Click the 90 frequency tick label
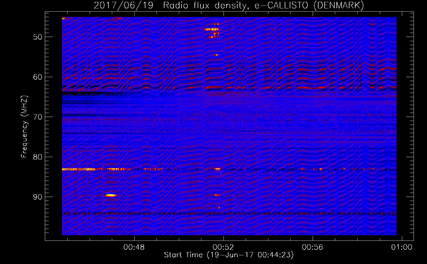Viewport: 427px width, 264px height. (38, 197)
